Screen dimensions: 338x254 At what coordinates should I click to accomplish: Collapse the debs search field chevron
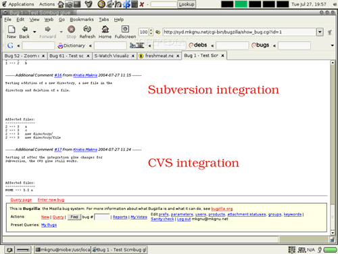(212, 46)
